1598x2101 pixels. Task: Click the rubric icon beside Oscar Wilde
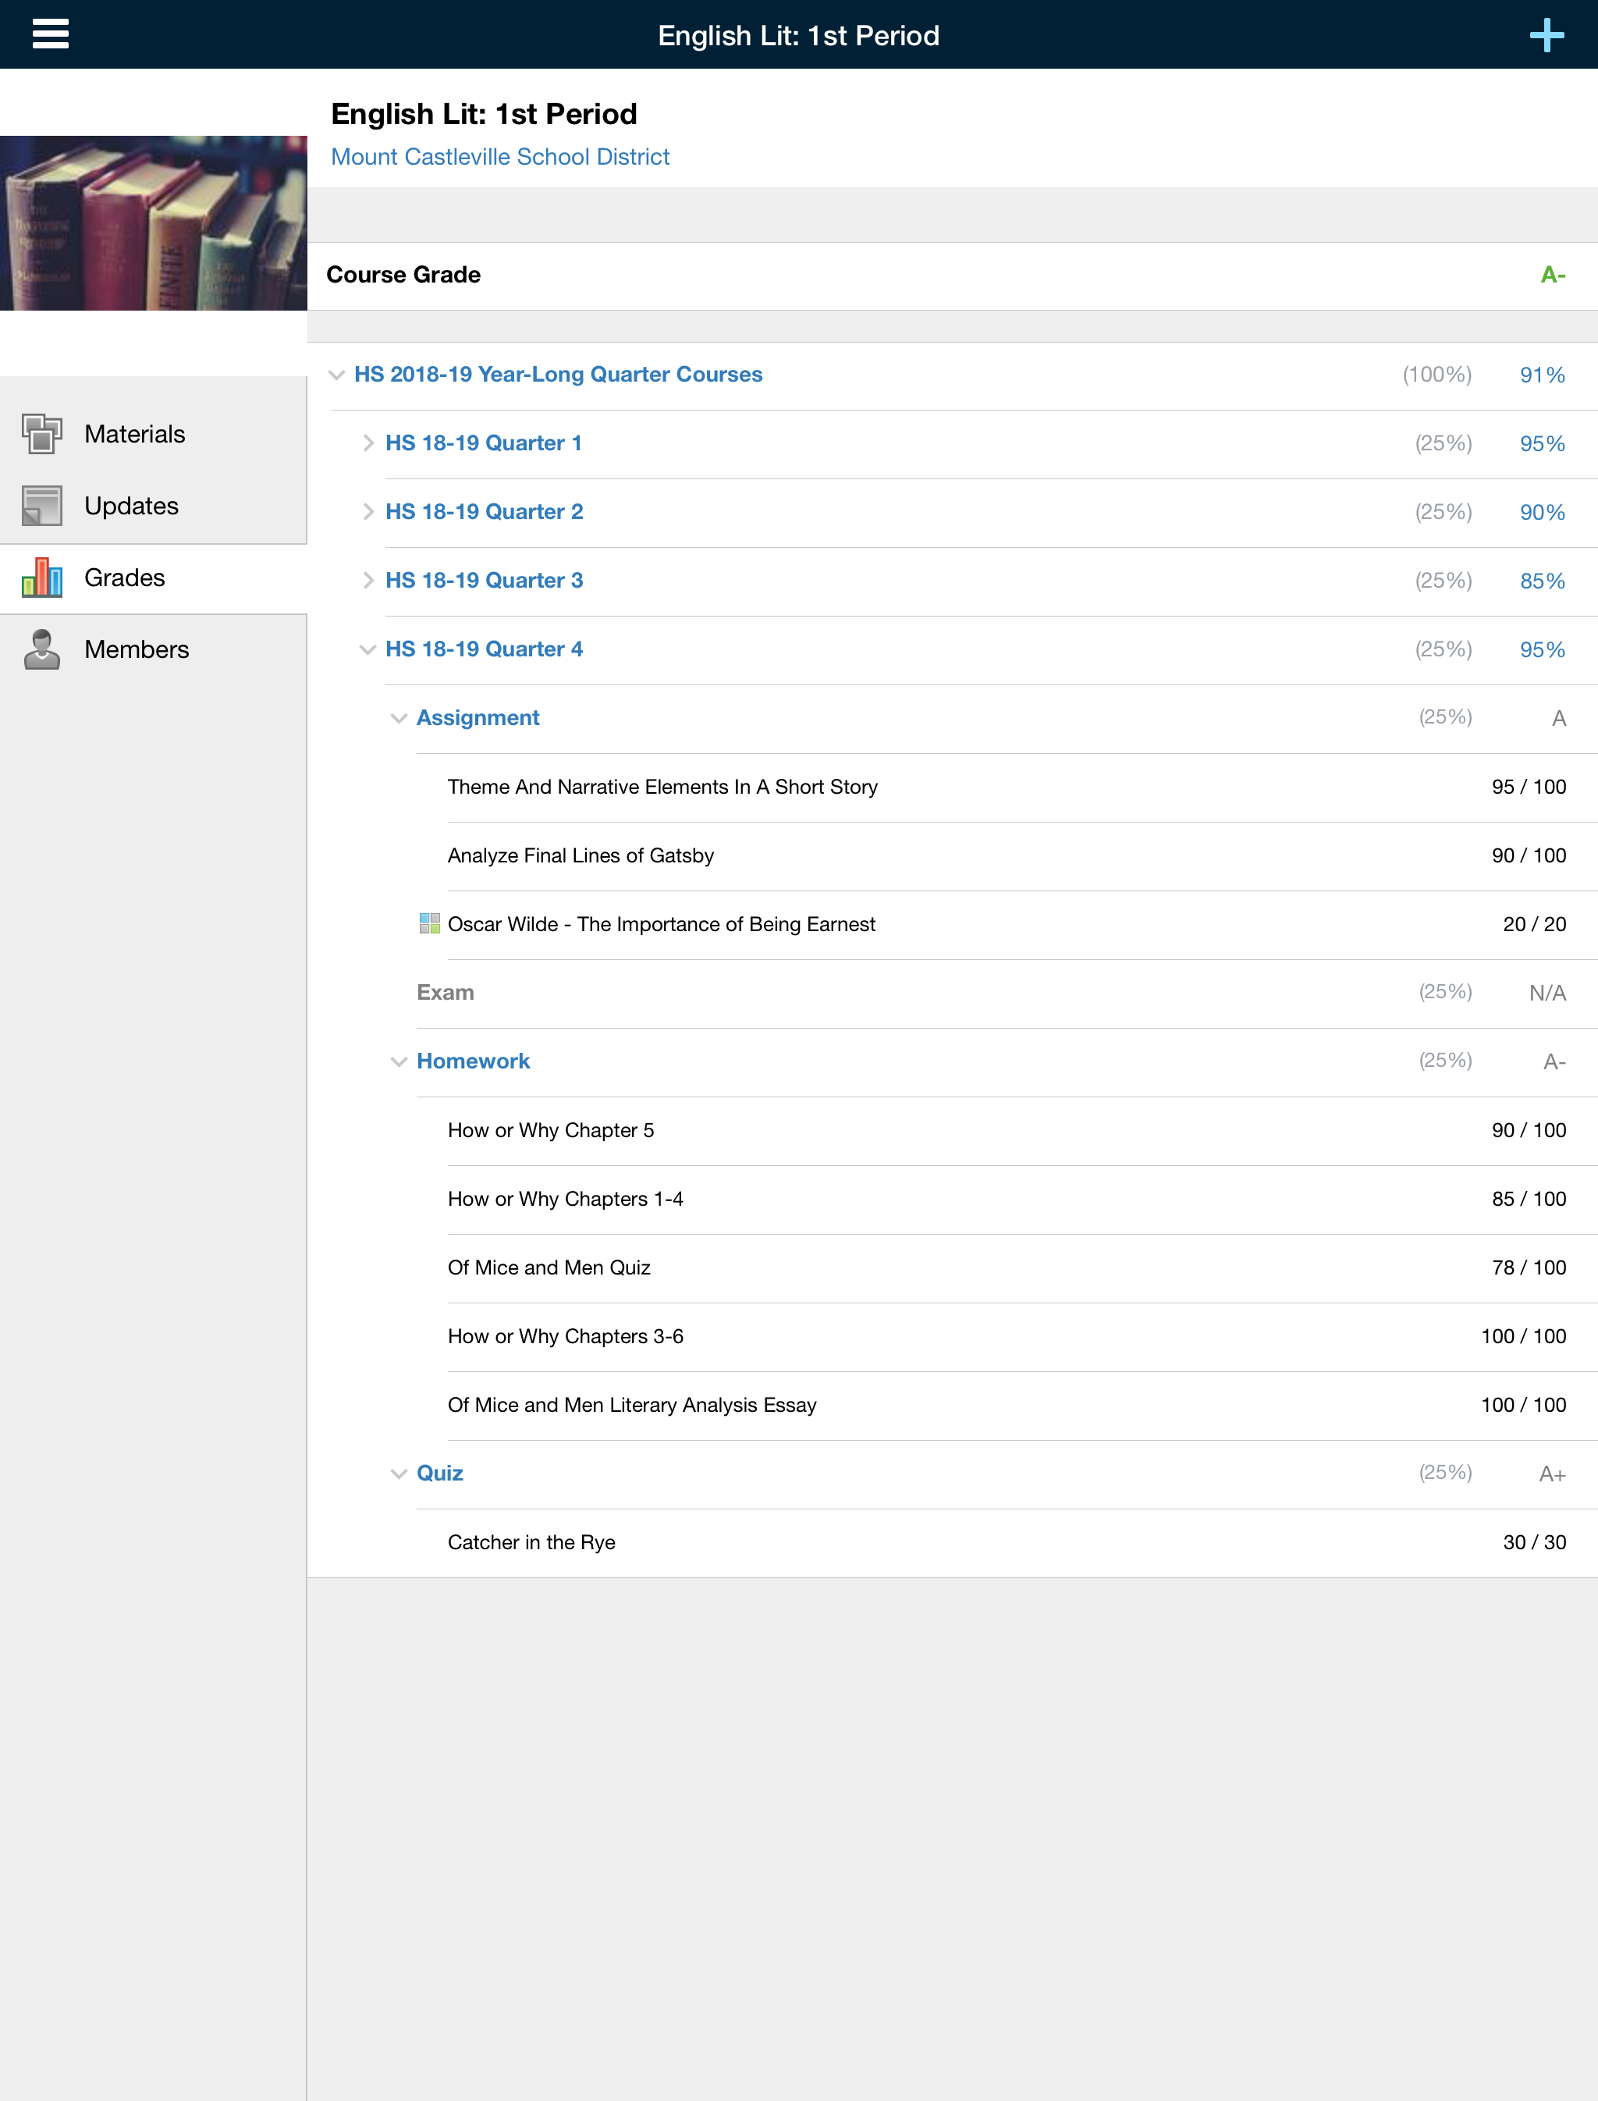(x=429, y=924)
